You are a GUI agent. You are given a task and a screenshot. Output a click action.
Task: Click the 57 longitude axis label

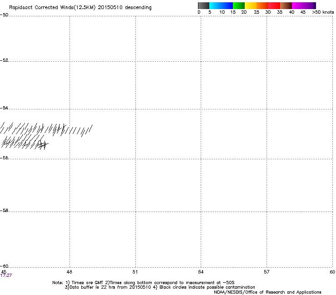[267, 272]
